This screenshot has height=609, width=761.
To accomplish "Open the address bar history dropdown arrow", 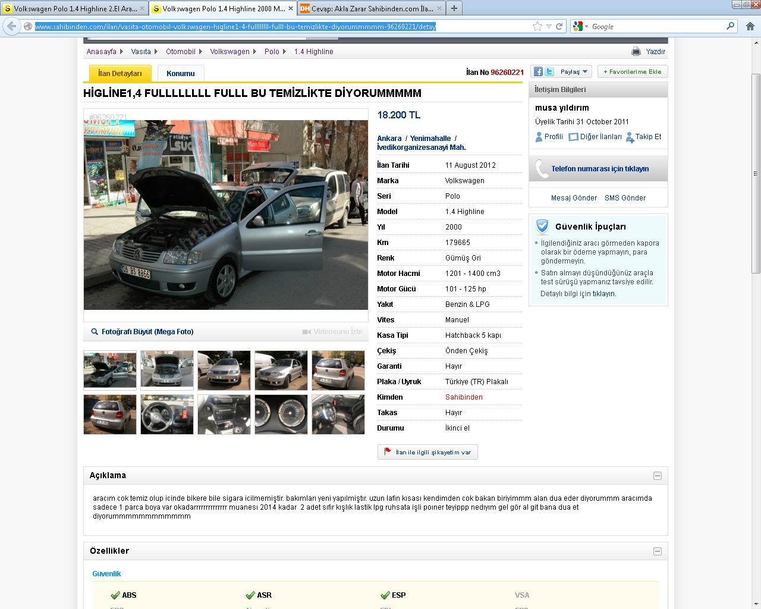I will (x=549, y=26).
